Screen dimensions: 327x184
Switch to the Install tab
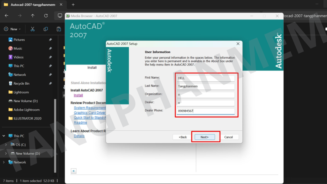(92, 68)
